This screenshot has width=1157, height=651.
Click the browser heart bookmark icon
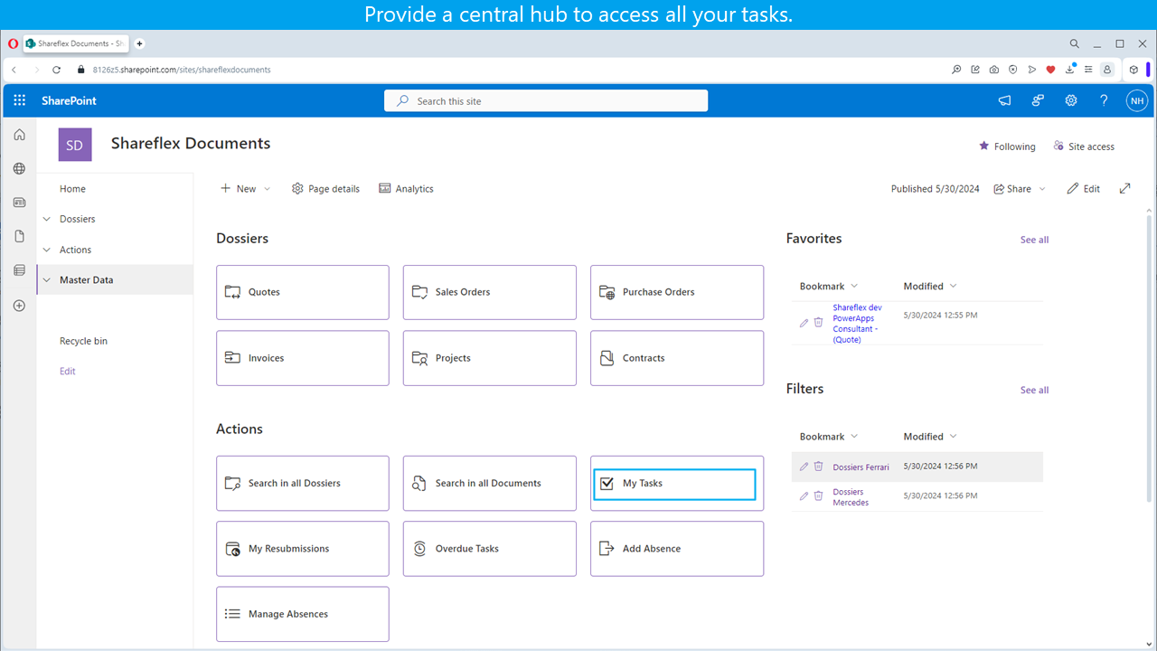(x=1050, y=70)
